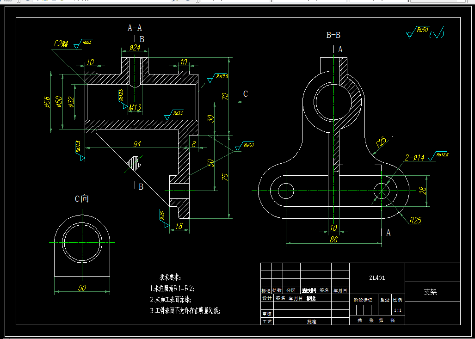Click the ZL401 drawing number in the title block
This screenshot has height=339, width=475.
(x=376, y=277)
